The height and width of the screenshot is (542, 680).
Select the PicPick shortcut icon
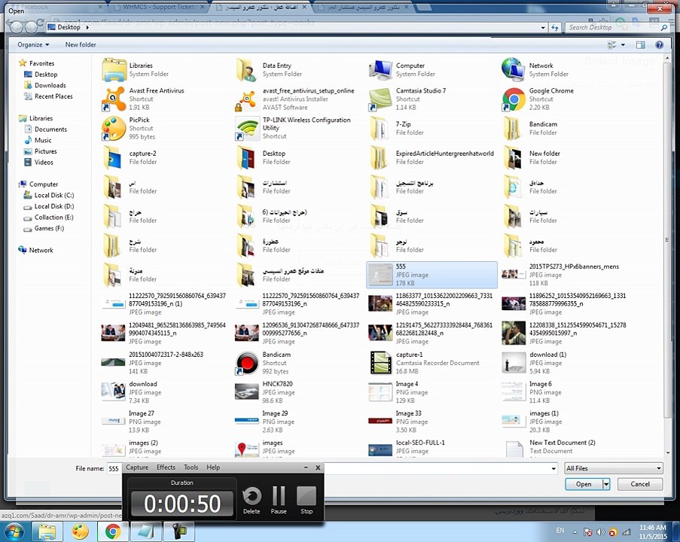(x=114, y=128)
